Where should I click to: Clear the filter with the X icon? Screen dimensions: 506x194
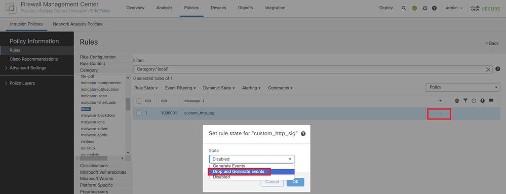[488, 69]
